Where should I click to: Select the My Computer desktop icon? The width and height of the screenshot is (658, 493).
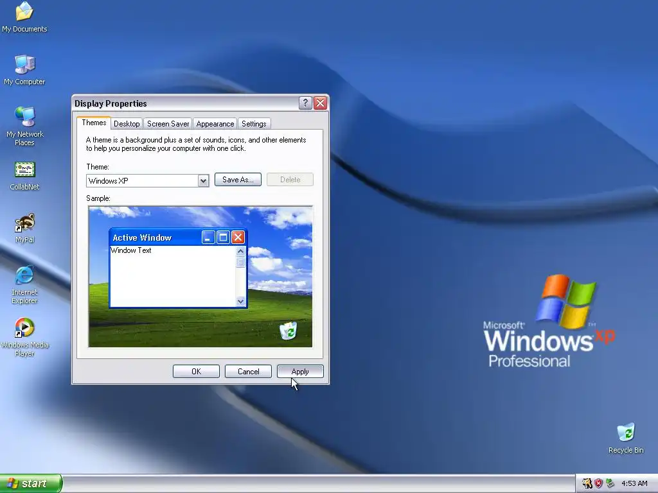24,70
